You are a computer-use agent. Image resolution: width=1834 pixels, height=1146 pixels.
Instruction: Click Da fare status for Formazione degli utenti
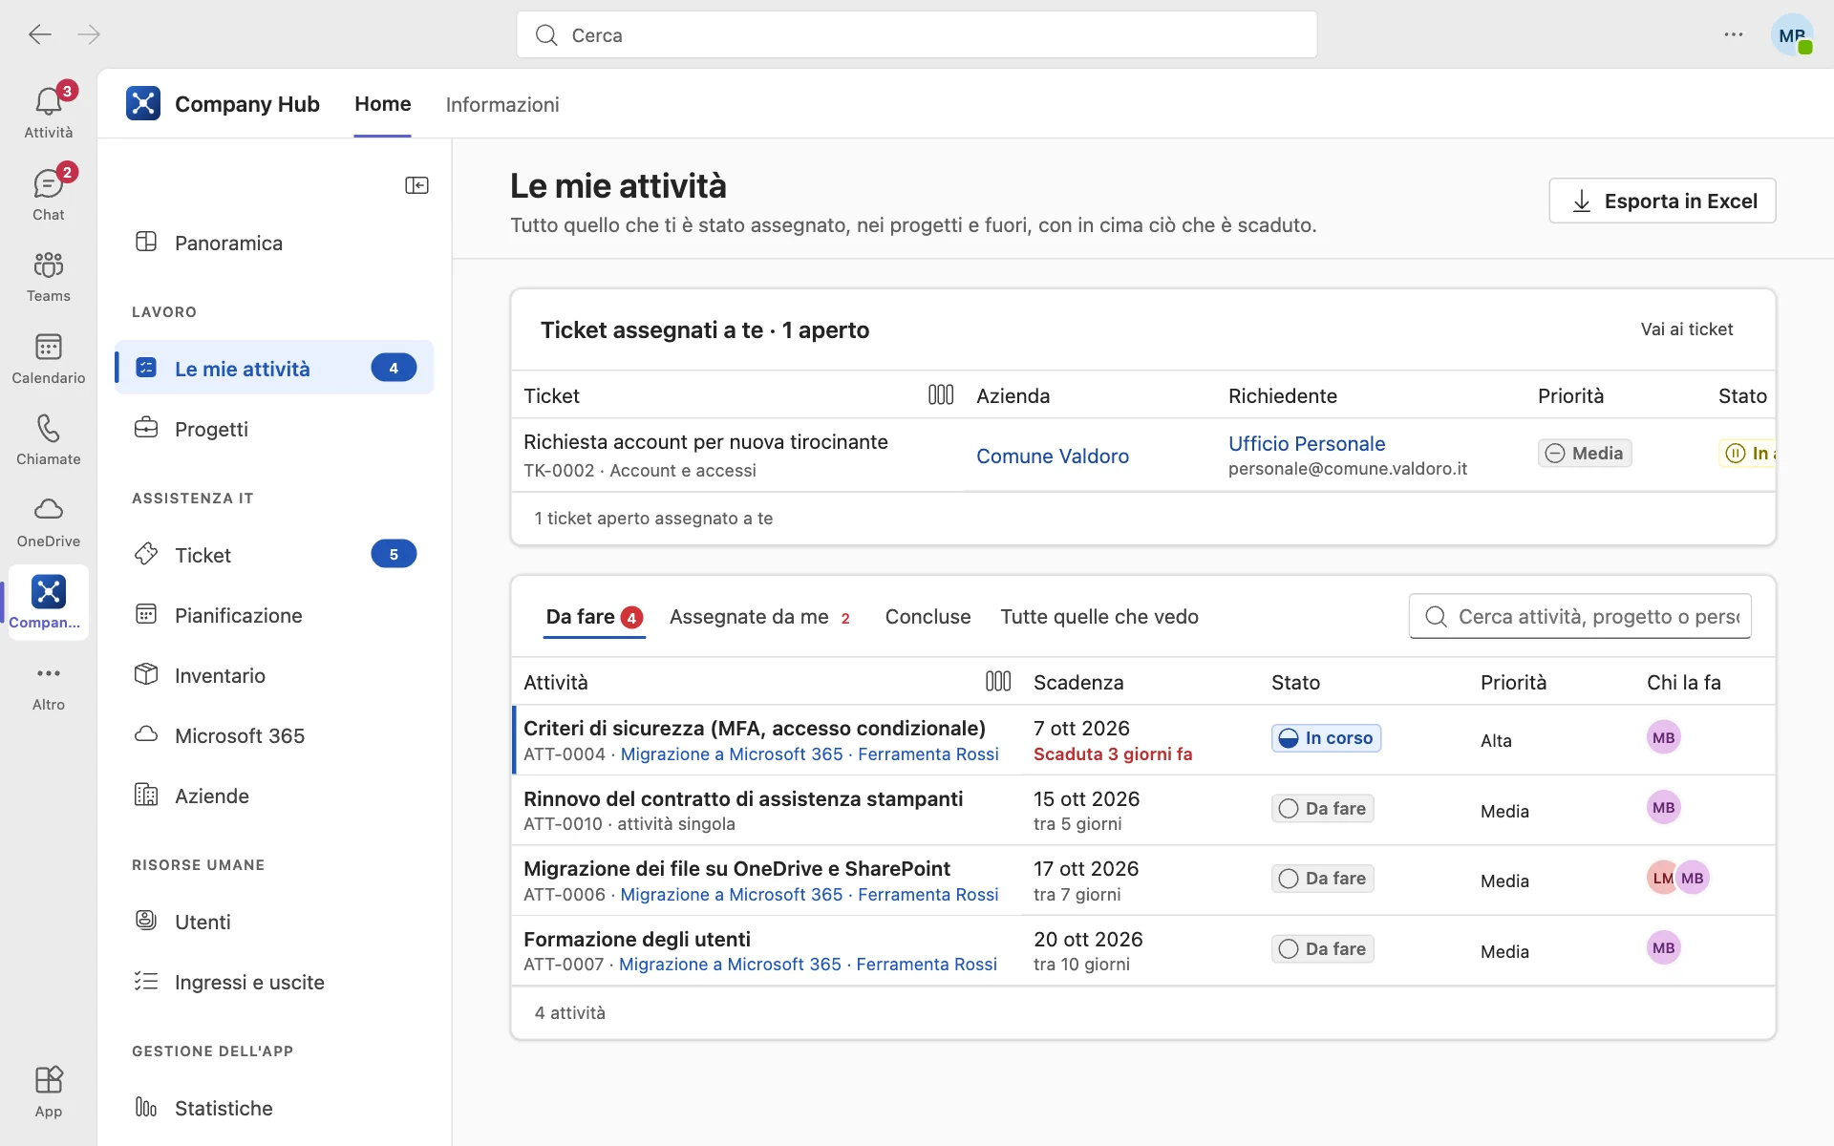click(1322, 948)
